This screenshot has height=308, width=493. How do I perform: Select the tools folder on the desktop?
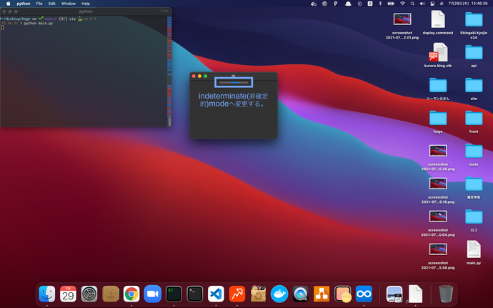474,151
